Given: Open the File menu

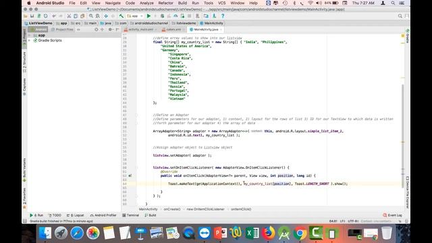Looking at the screenshot, I should point(72,3).
